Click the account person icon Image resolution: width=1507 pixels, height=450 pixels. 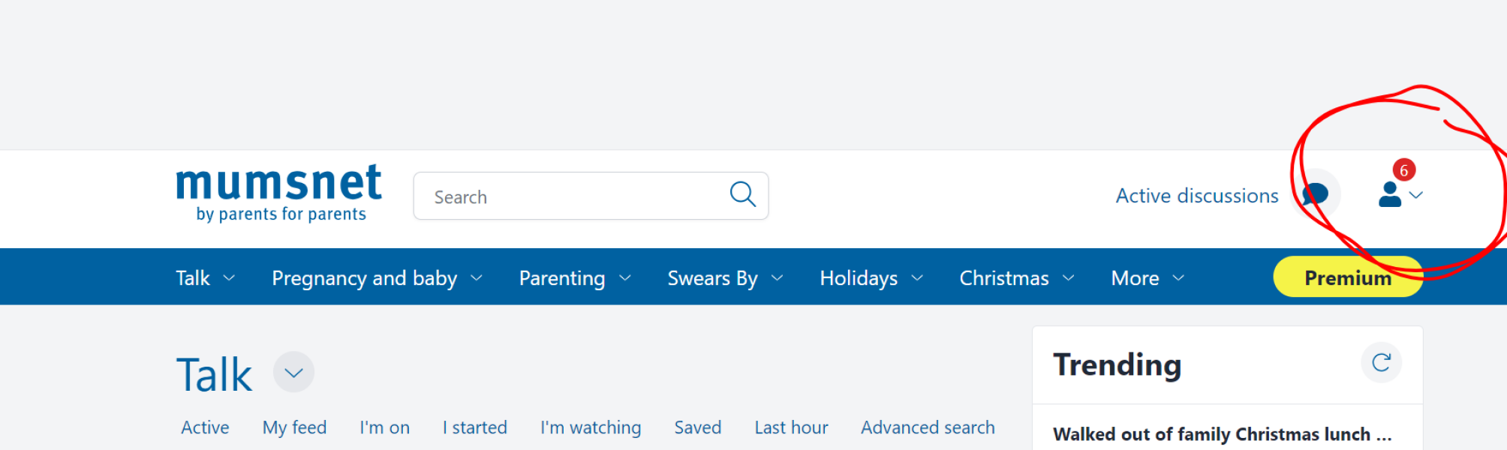click(1390, 196)
